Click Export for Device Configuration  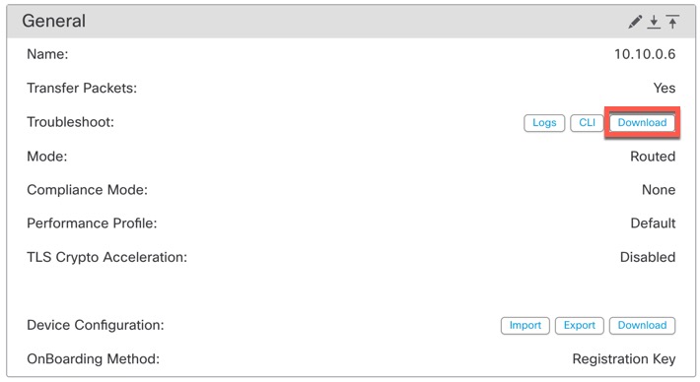click(x=580, y=326)
